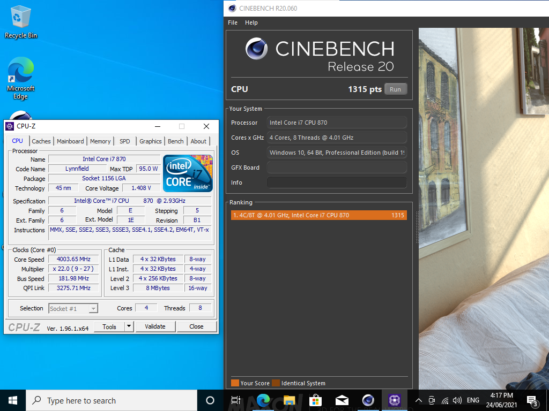The width and height of the screenshot is (549, 411).
Task: Open Cortana from the taskbar circle
Action: (x=210, y=400)
